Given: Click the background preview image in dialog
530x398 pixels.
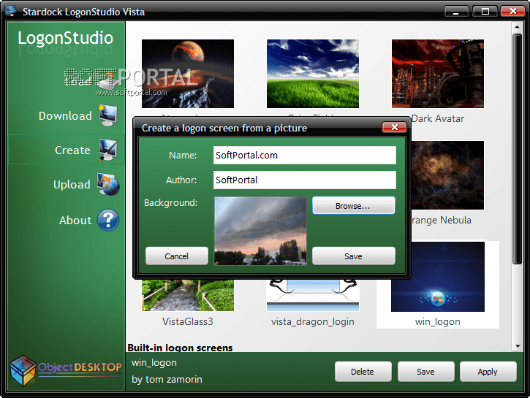Looking at the screenshot, I should click(260, 231).
